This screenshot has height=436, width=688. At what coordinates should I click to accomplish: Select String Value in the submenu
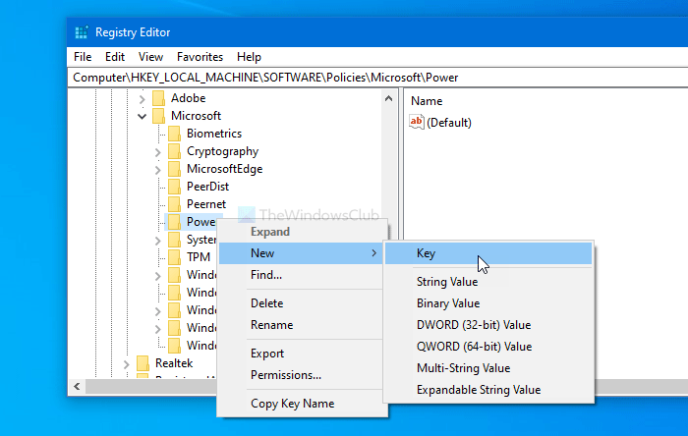click(x=488, y=281)
